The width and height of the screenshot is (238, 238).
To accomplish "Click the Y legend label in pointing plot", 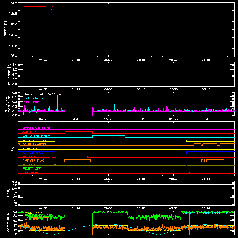I will 51,9.
